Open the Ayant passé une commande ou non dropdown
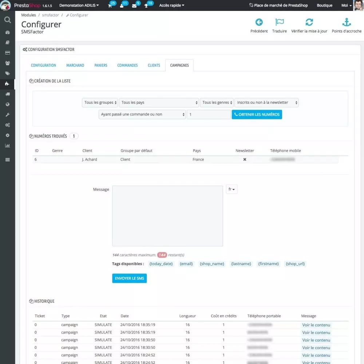 pos(142,114)
